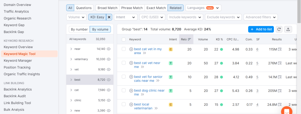Click Transactional intent badge for 'best cat vet nesr me'
301x114 pixels.
[171, 63]
